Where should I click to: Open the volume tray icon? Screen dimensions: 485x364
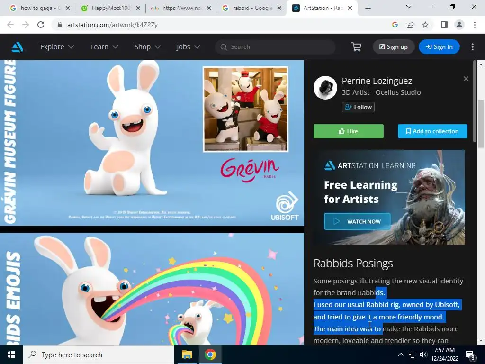tap(423, 355)
